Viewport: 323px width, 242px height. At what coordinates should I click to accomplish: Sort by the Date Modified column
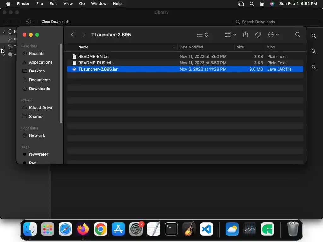[x=191, y=47]
